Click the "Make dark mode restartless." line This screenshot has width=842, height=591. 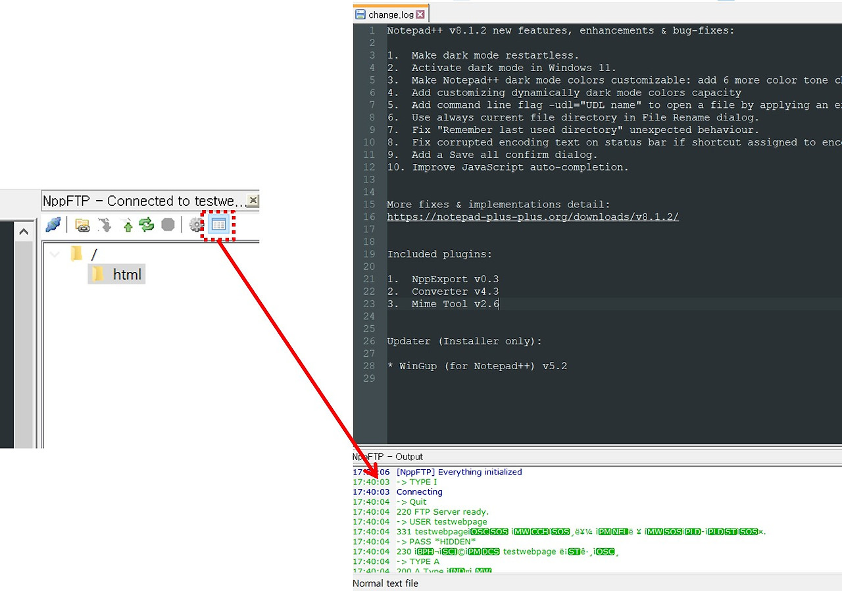pos(483,55)
